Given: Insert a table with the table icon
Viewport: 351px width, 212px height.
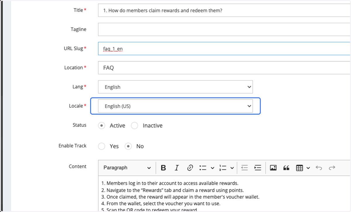Looking at the screenshot, I should click(299, 168).
